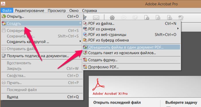
Task: Open Свойства... from the file menu
Action: tap(42, 76)
